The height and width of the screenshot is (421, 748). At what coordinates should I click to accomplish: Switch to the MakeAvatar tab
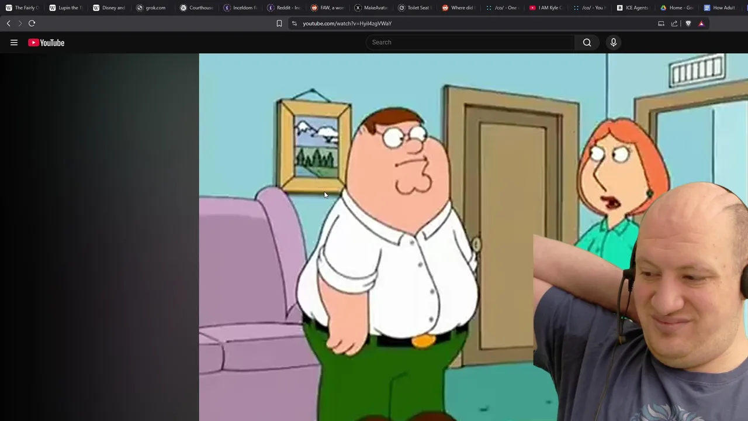(372, 8)
